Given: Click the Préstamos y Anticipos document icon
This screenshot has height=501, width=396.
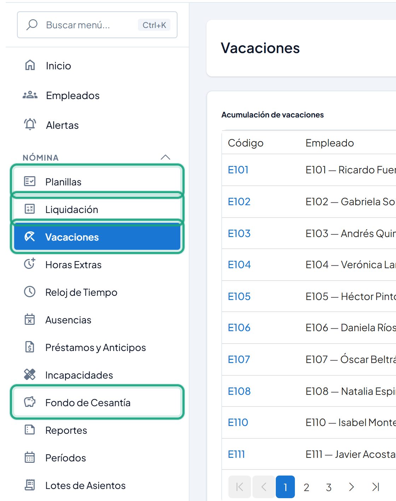Looking at the screenshot, I should (x=30, y=347).
